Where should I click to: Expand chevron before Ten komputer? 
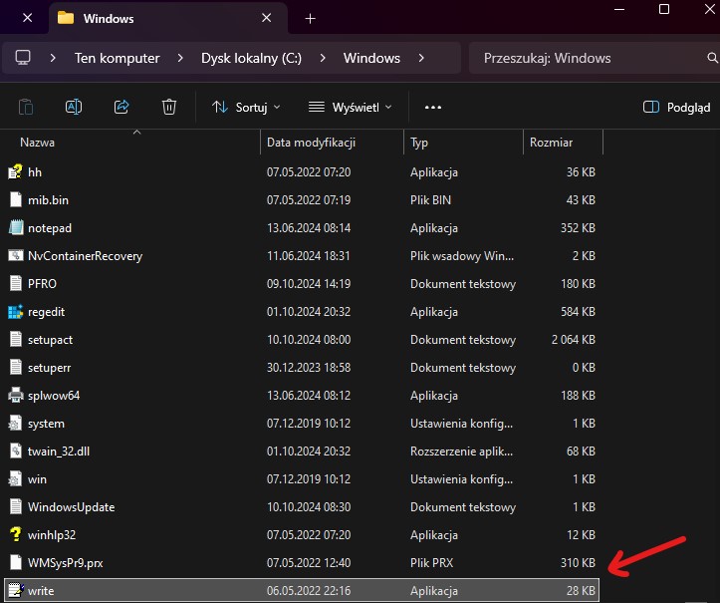coord(53,58)
